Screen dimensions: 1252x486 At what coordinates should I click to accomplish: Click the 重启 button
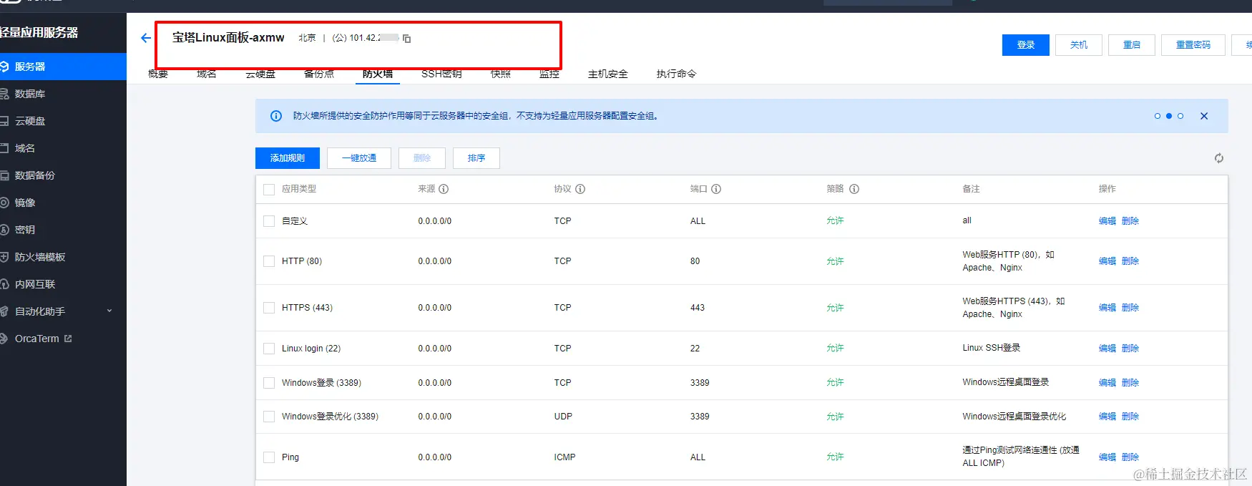pyautogui.click(x=1132, y=45)
